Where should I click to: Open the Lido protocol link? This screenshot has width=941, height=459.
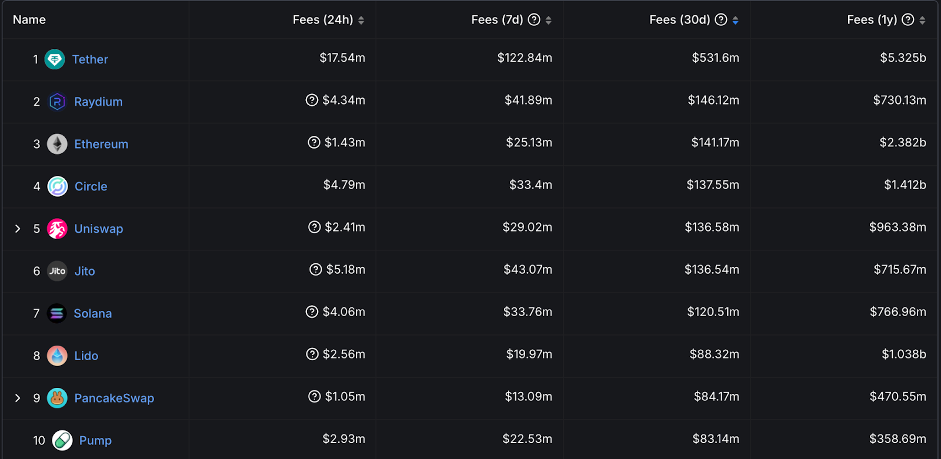tap(86, 356)
